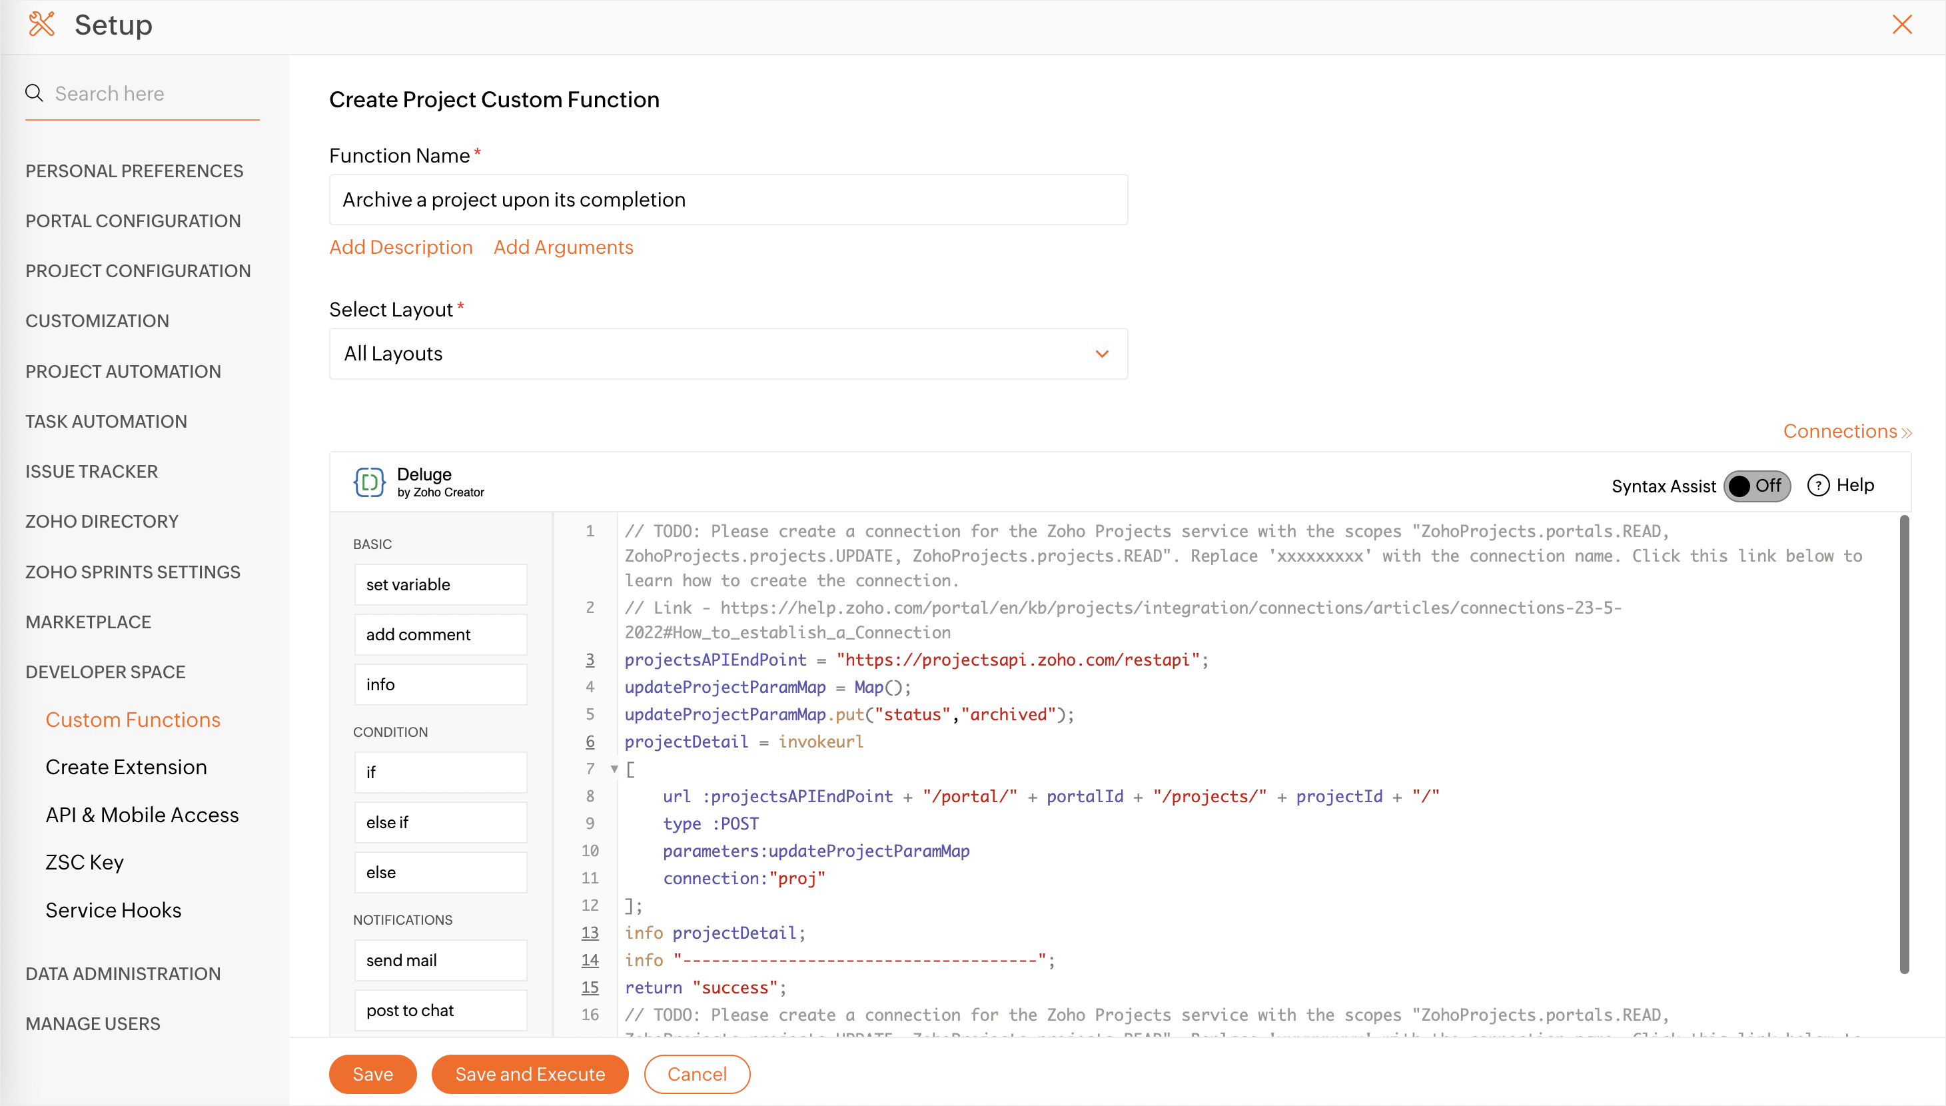Insert add comment snippet
1946x1106 pixels.
(440, 635)
